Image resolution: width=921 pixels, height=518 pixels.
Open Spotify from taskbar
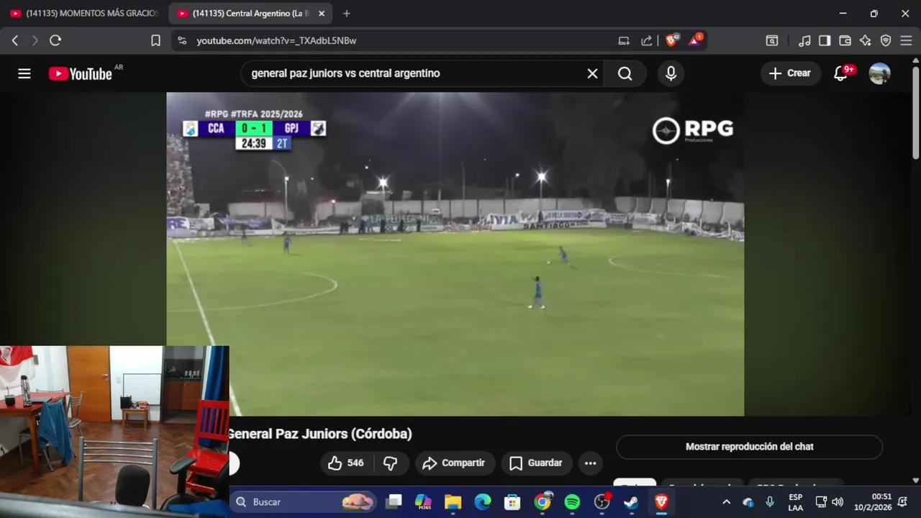pos(572,501)
